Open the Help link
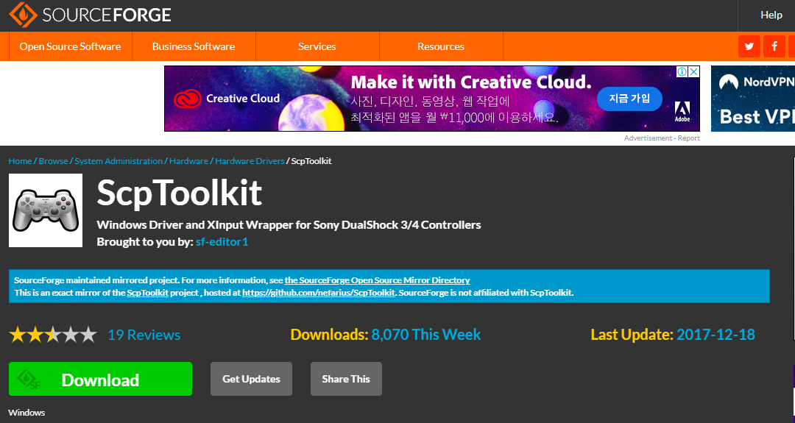This screenshot has height=423, width=795. point(771,15)
